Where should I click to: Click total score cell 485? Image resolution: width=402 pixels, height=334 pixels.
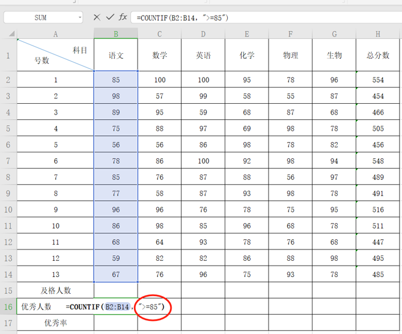tap(378, 274)
